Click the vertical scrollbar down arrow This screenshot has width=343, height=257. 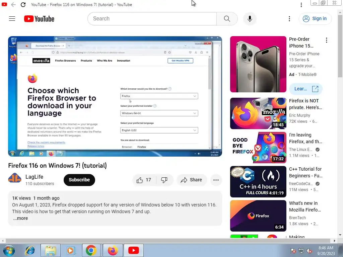(x=340, y=235)
